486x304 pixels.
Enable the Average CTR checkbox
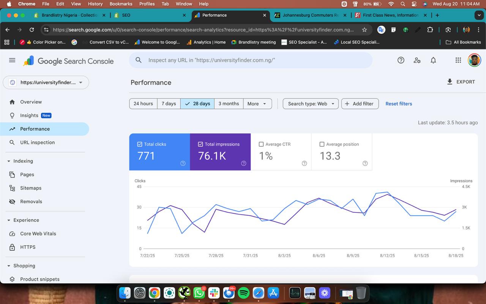tap(261, 144)
